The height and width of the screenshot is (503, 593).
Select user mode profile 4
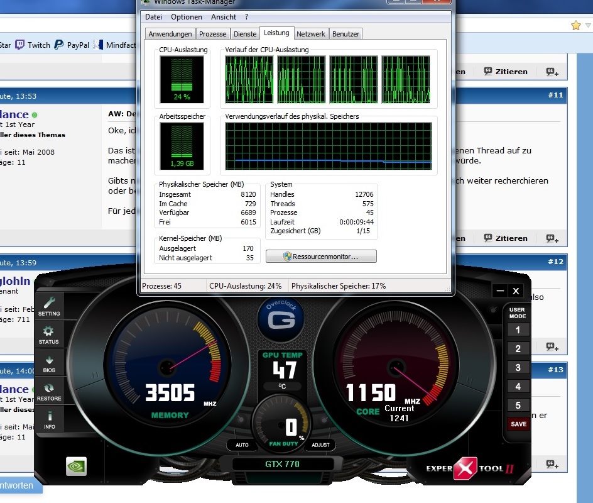(518, 387)
